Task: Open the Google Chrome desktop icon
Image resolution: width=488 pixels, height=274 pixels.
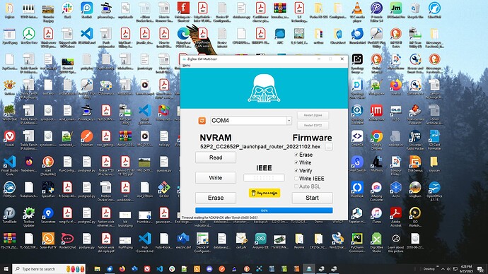Action: [376, 140]
